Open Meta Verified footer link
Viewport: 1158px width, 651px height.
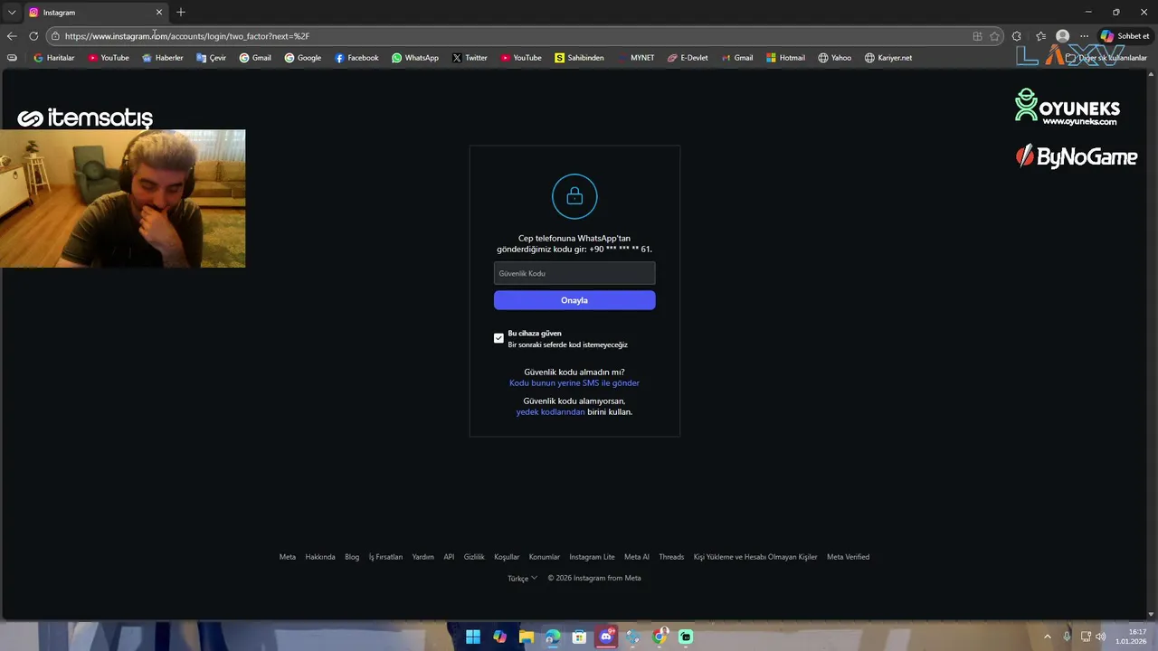click(x=848, y=557)
